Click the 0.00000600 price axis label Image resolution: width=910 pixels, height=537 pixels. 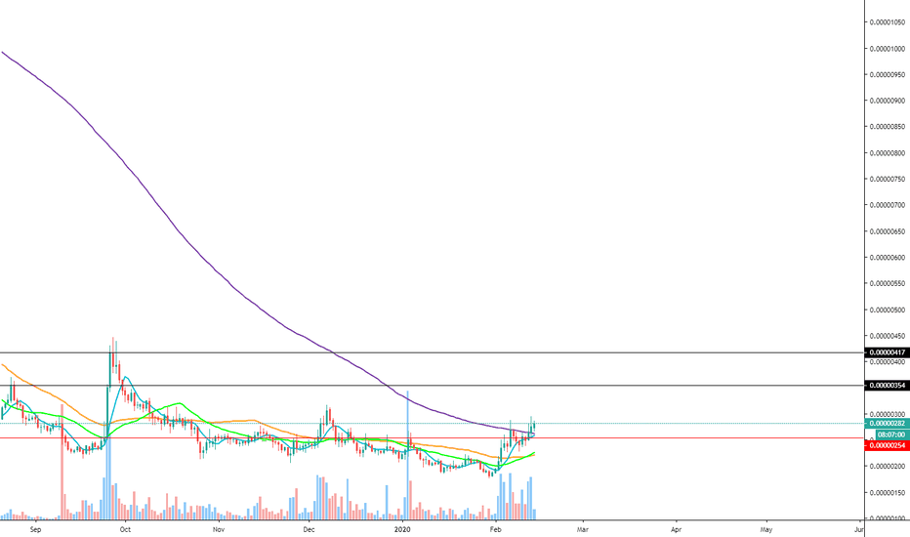click(887, 258)
